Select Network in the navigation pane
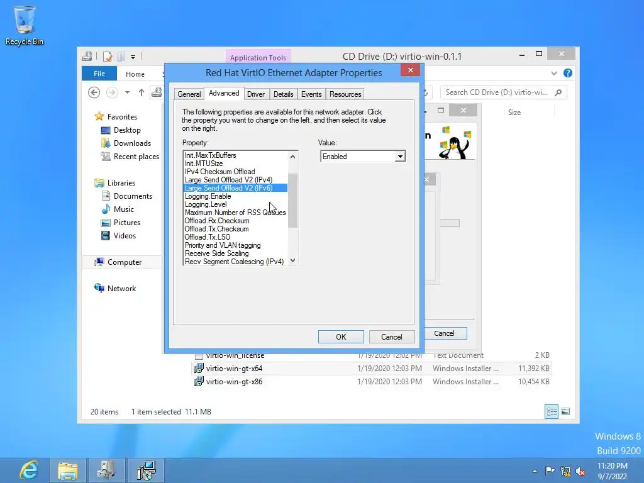644x483 pixels. tap(121, 288)
